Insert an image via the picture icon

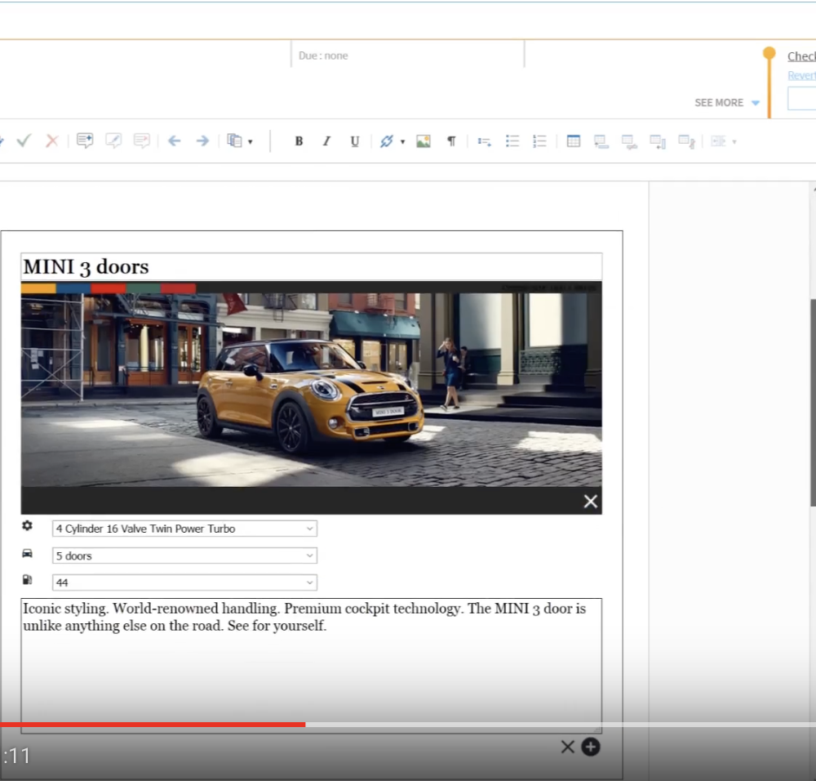click(424, 141)
